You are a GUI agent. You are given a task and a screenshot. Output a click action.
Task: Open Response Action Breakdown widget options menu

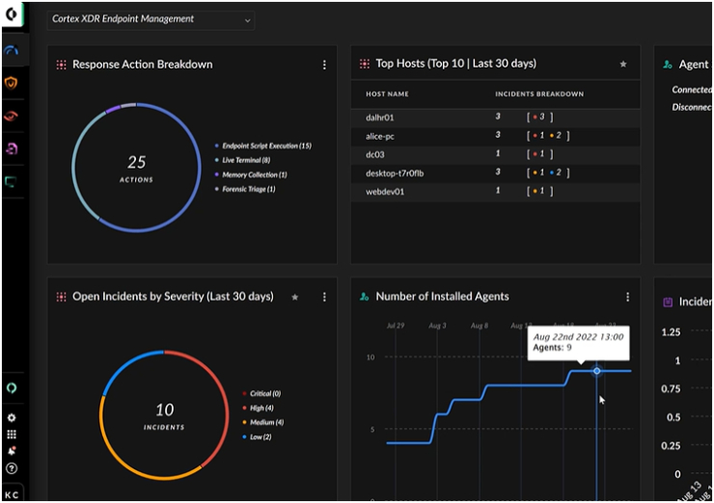click(324, 65)
